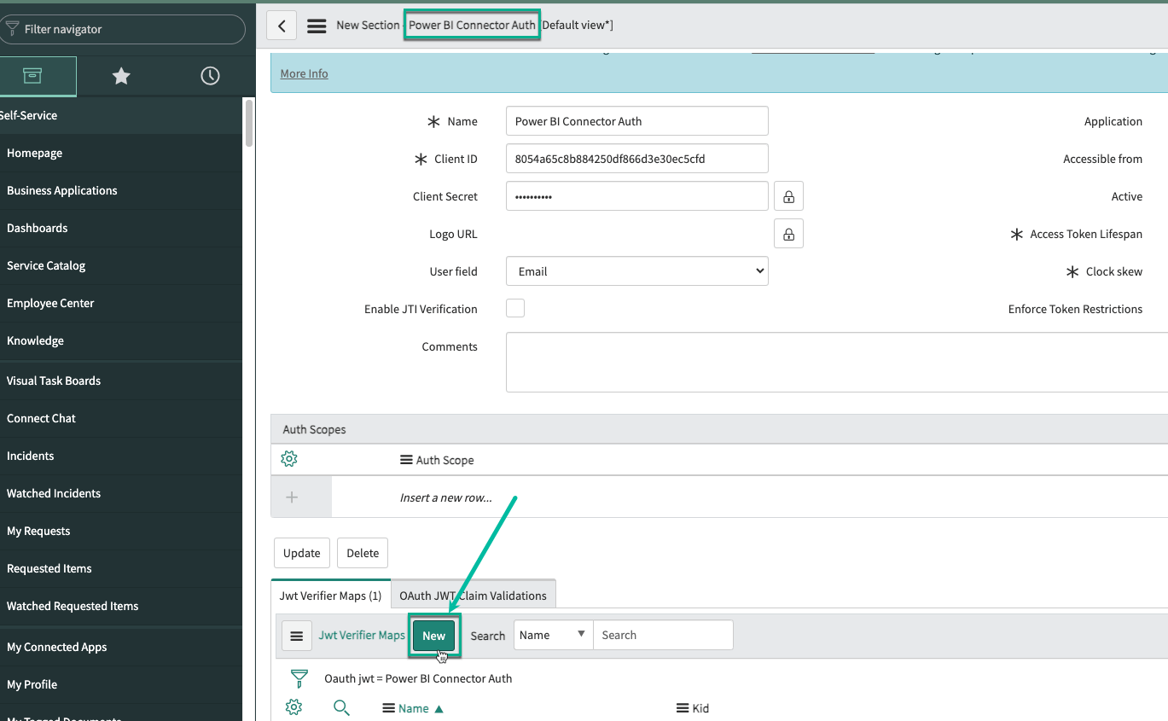Toggle the Logo URL lock

pyautogui.click(x=788, y=233)
